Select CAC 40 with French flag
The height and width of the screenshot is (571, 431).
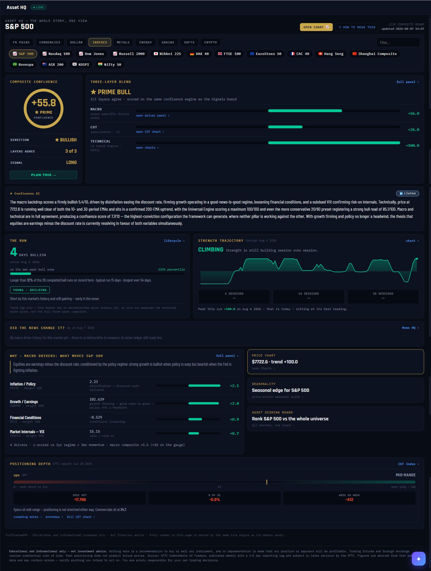(x=300, y=54)
